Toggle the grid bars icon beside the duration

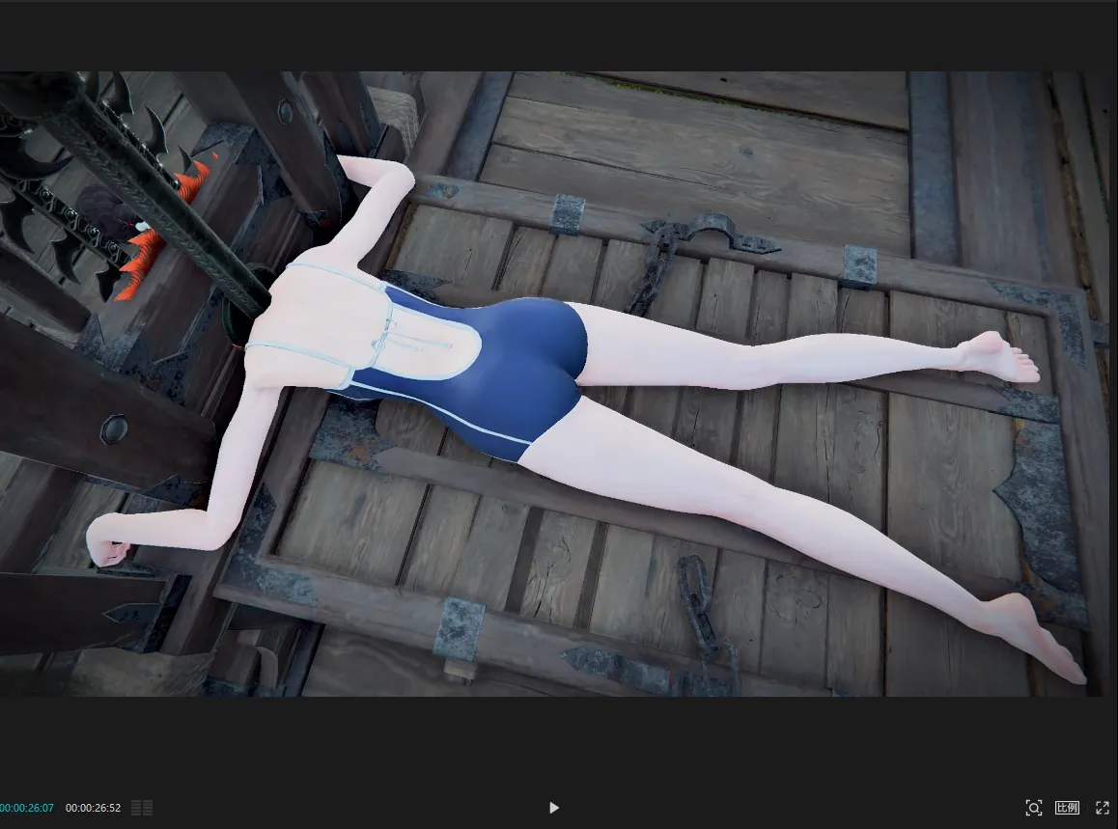[x=142, y=808]
